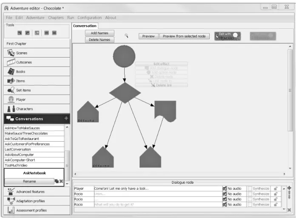Click the image icon in Tools
This screenshot has height=219, width=296.
[37, 33]
